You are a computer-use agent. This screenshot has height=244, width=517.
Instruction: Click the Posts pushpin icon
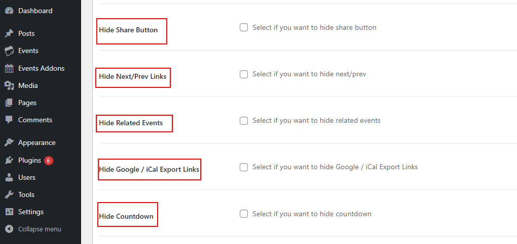pyautogui.click(x=9, y=33)
